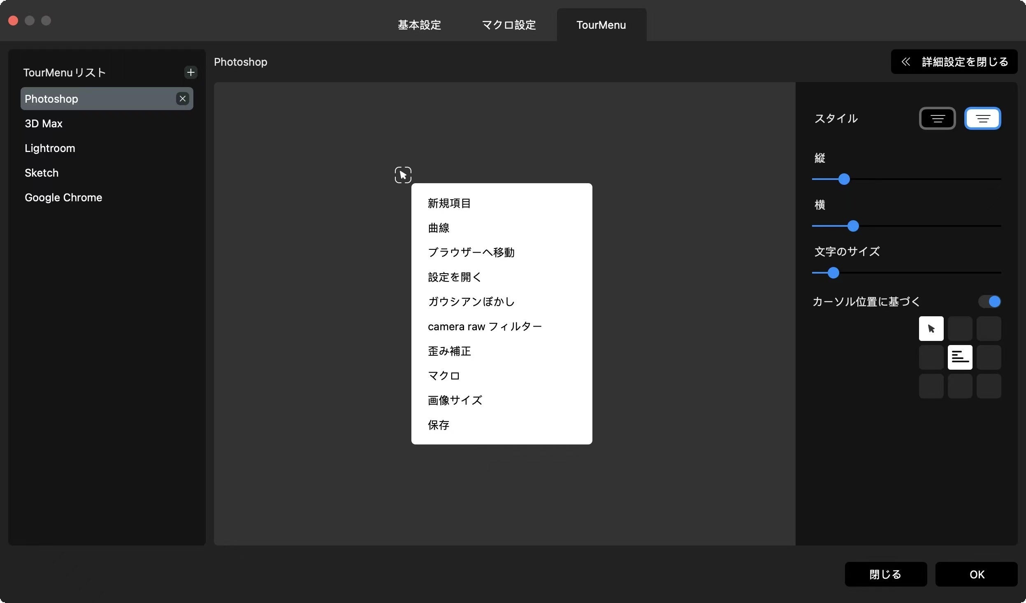
Task: Click the OK button
Action: click(976, 574)
